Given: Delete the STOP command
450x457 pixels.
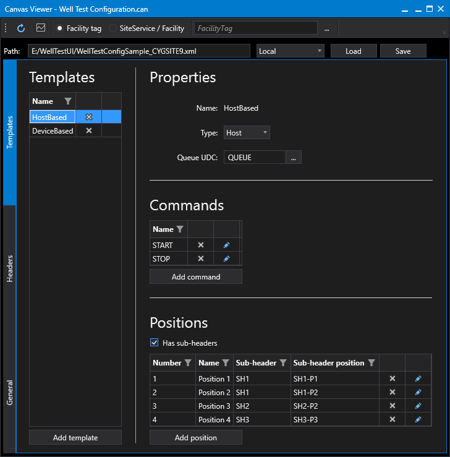Looking at the screenshot, I should click(201, 258).
